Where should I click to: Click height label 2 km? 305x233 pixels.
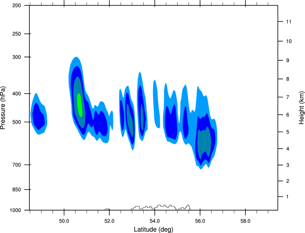[288, 181]
